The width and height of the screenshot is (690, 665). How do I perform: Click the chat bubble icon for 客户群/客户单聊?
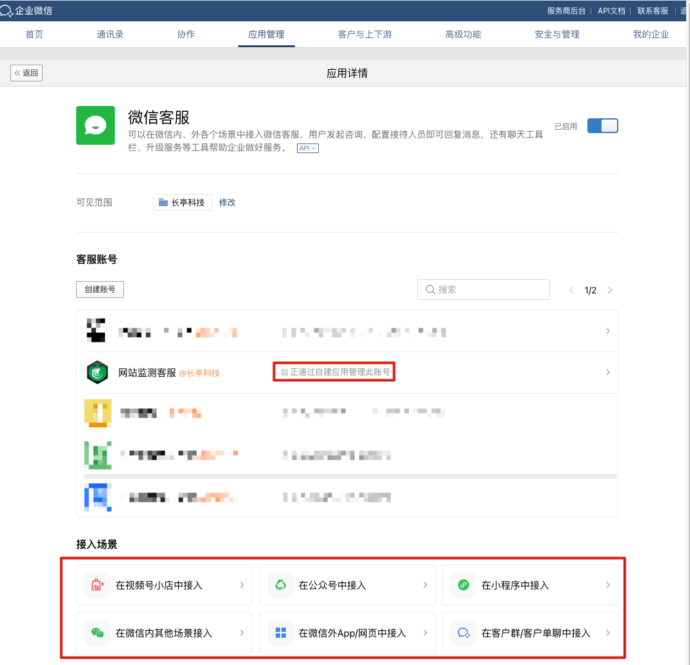click(463, 633)
